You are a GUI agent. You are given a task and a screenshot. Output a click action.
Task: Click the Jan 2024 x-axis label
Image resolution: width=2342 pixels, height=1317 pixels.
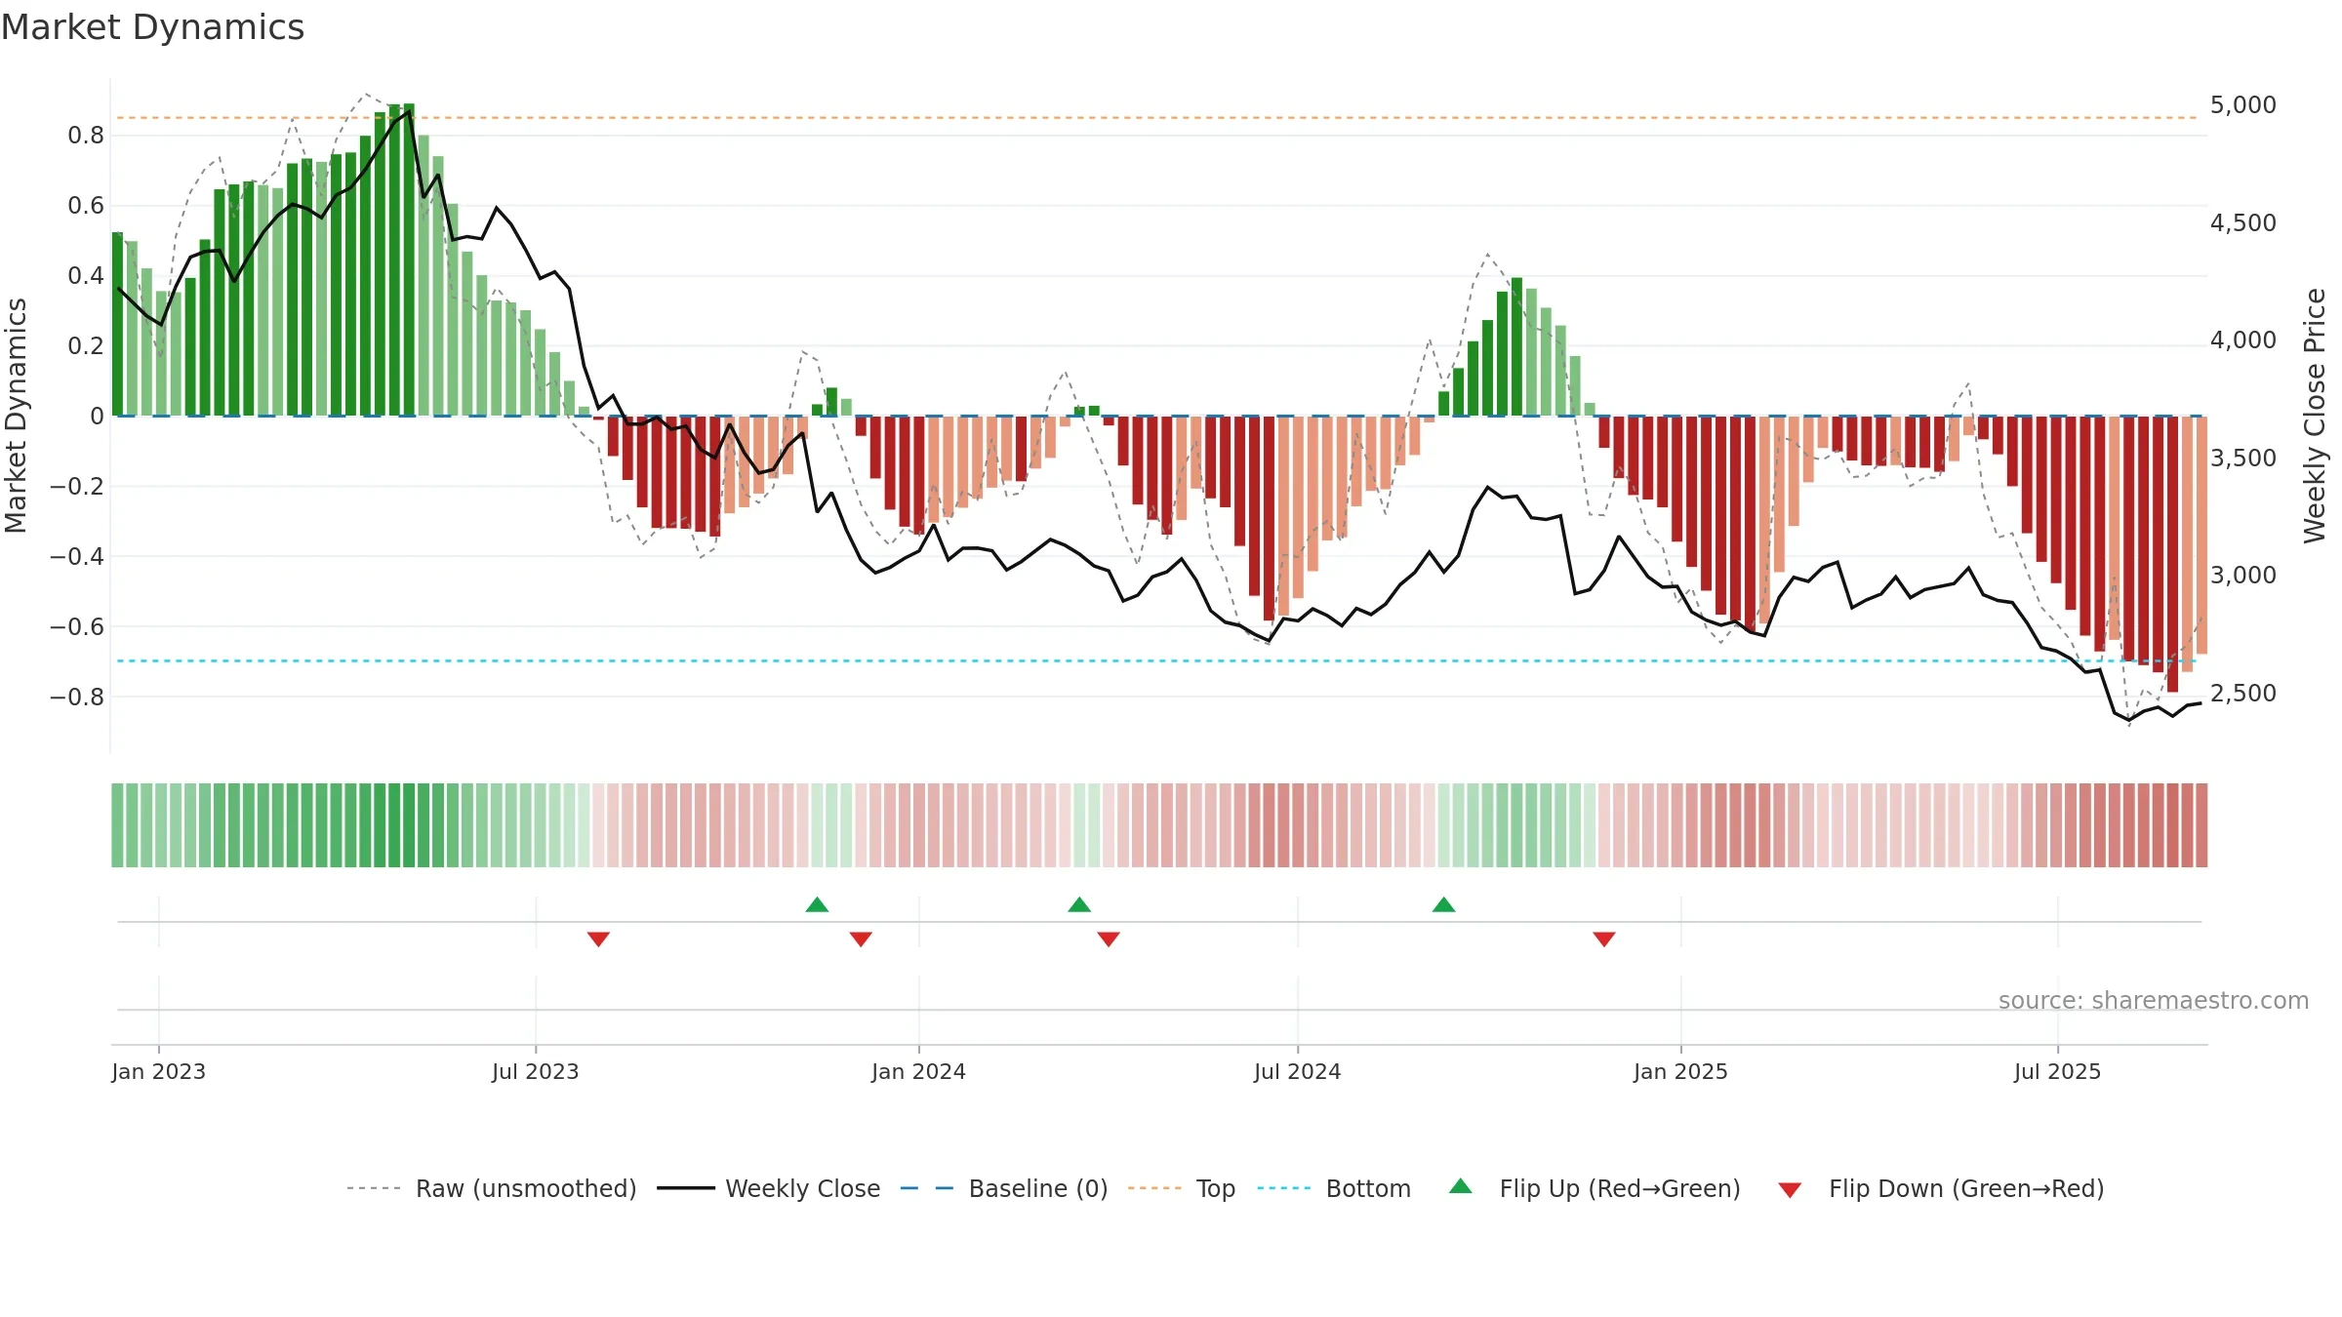[919, 1071]
